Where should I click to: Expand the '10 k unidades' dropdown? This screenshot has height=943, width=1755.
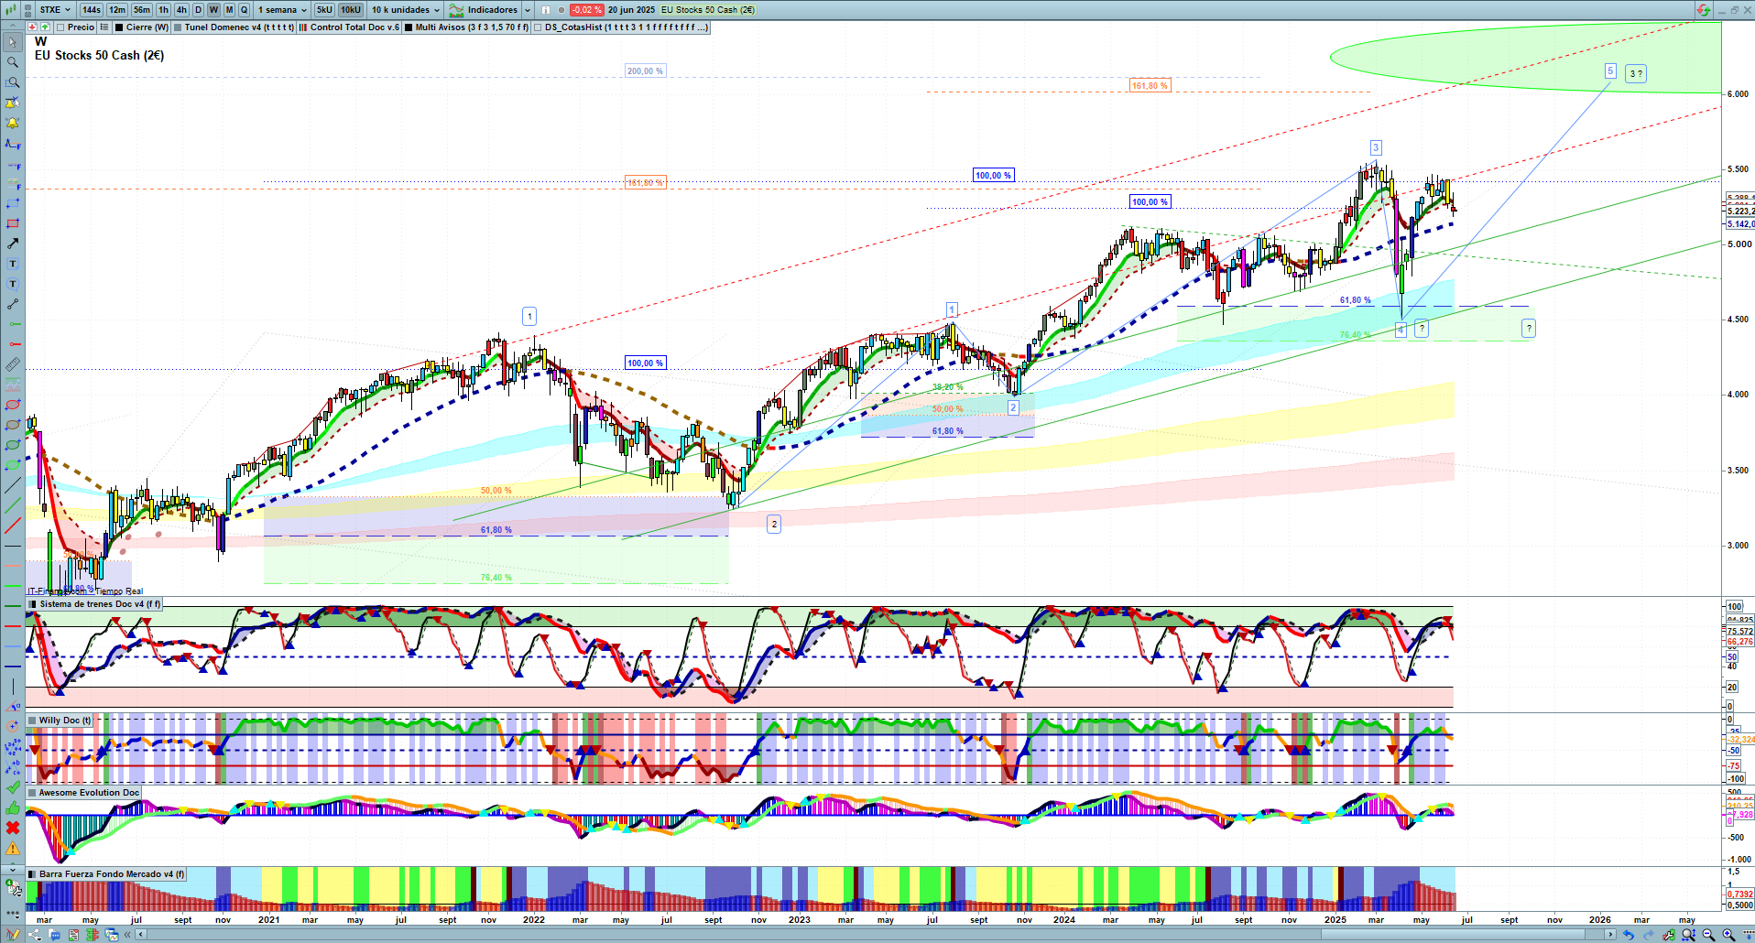[406, 10]
